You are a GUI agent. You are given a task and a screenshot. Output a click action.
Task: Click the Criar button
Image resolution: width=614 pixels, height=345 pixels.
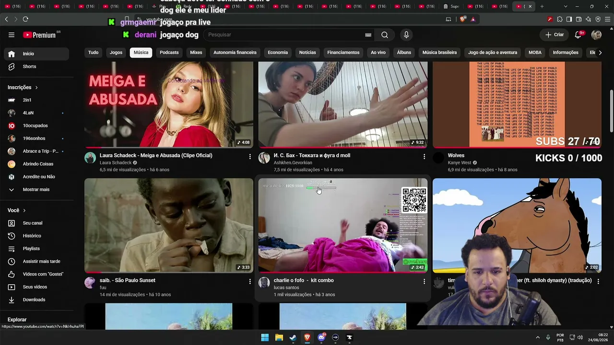point(555,34)
